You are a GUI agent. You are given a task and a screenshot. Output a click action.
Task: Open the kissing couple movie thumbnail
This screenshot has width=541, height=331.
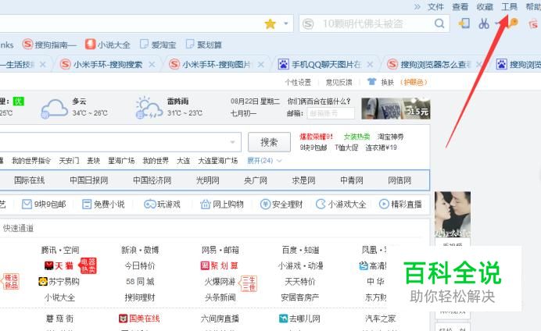coord(453,214)
